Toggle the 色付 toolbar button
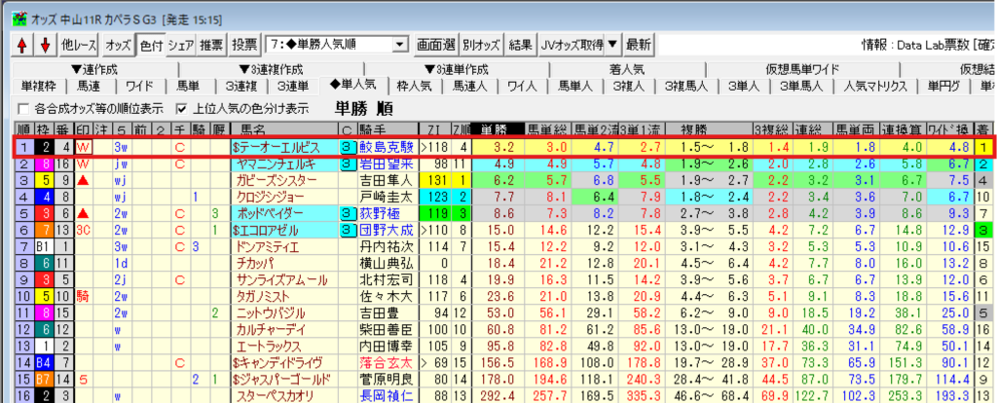997x403 pixels. pyautogui.click(x=151, y=45)
